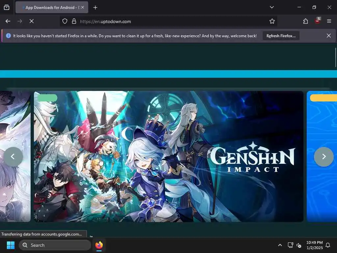Go forward one page
337x253 pixels.
point(19,21)
